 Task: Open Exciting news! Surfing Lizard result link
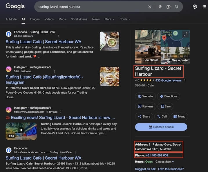click(63, 118)
